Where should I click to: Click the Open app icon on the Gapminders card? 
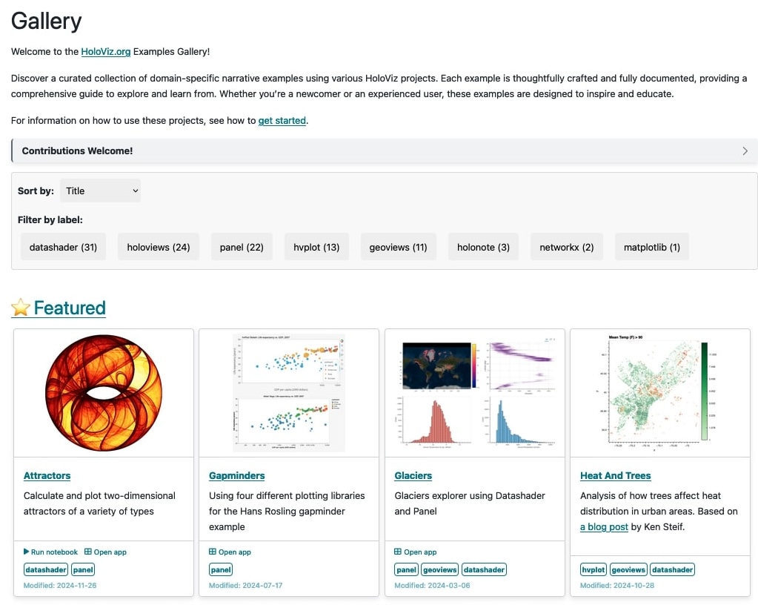click(x=212, y=552)
